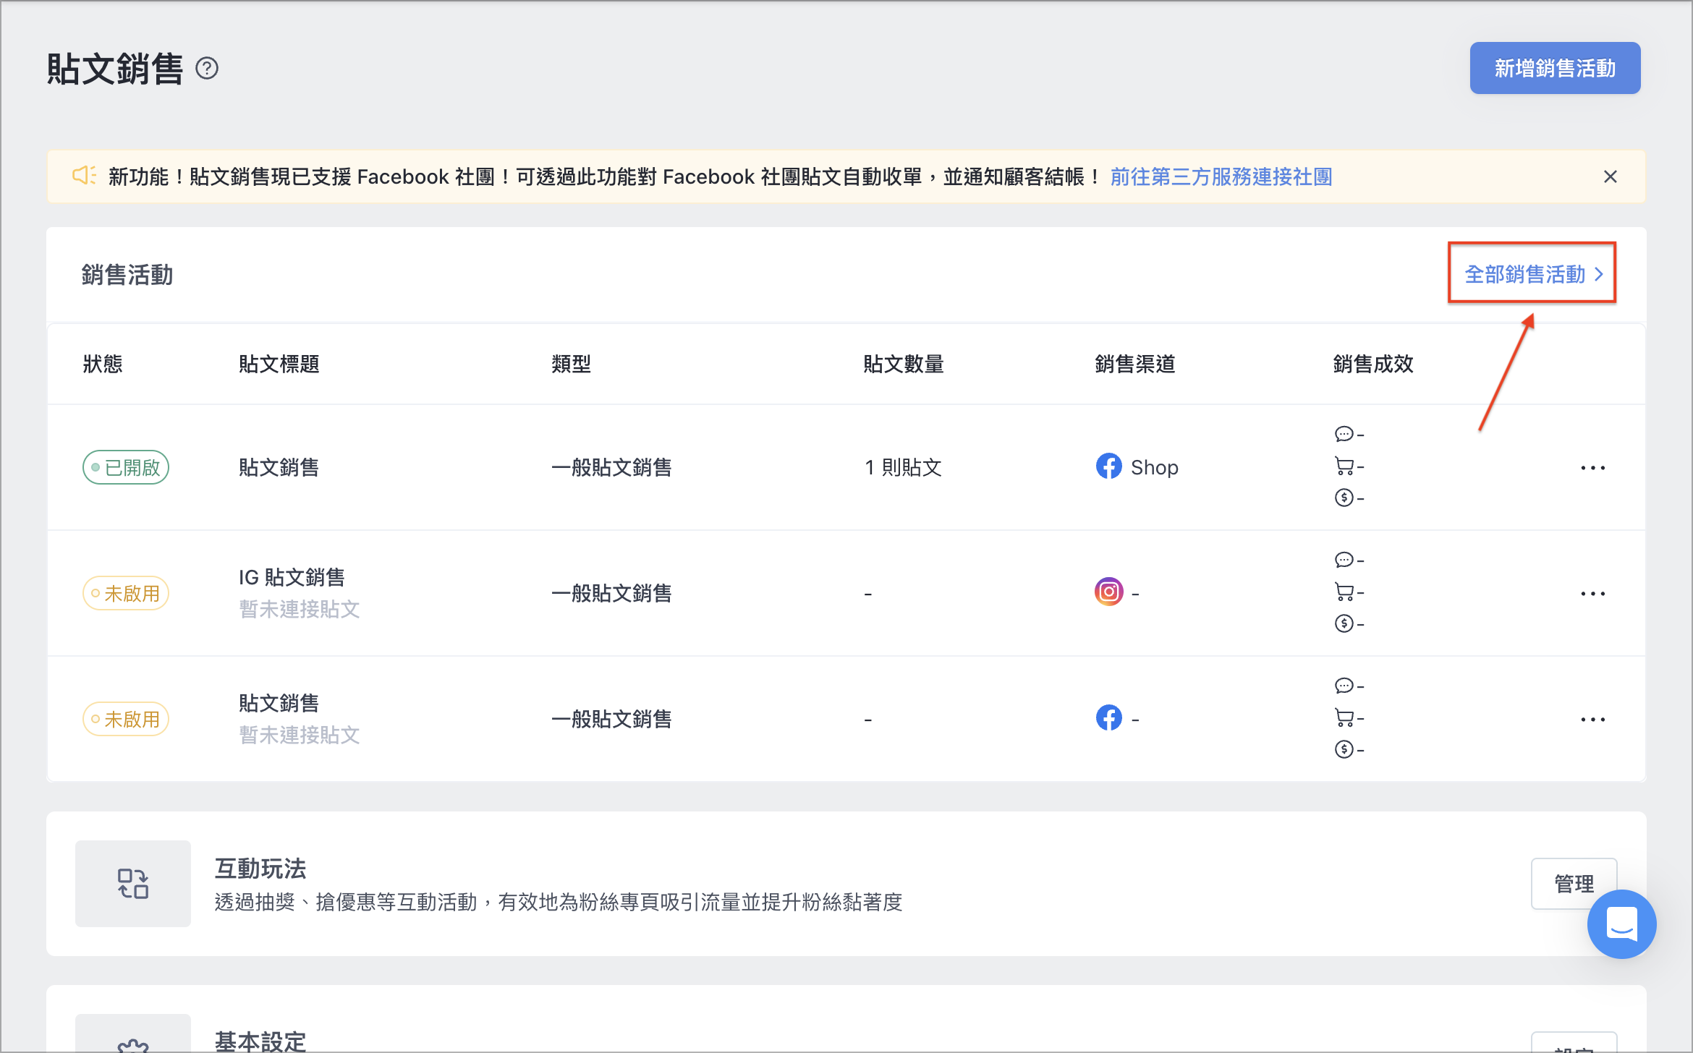Open more options for IG 貼文銷售 row
The width and height of the screenshot is (1693, 1053).
click(1593, 594)
